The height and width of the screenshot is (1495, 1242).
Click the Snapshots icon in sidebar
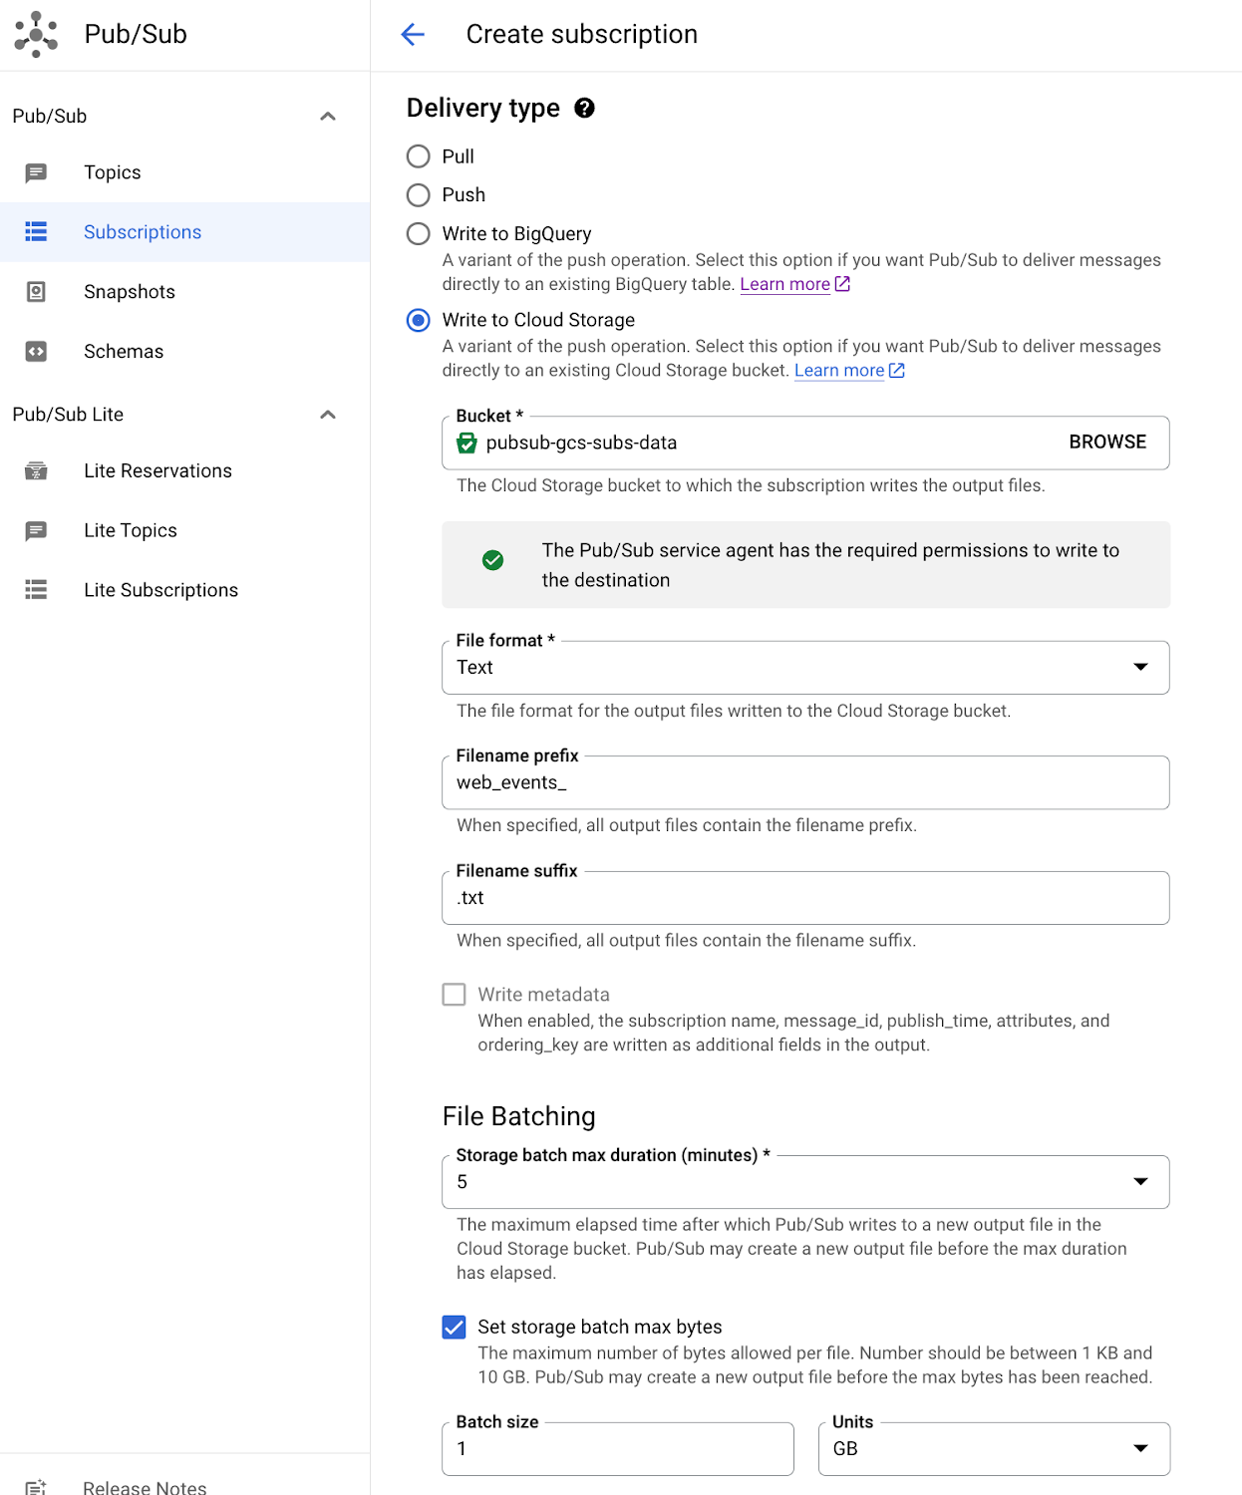tap(36, 292)
